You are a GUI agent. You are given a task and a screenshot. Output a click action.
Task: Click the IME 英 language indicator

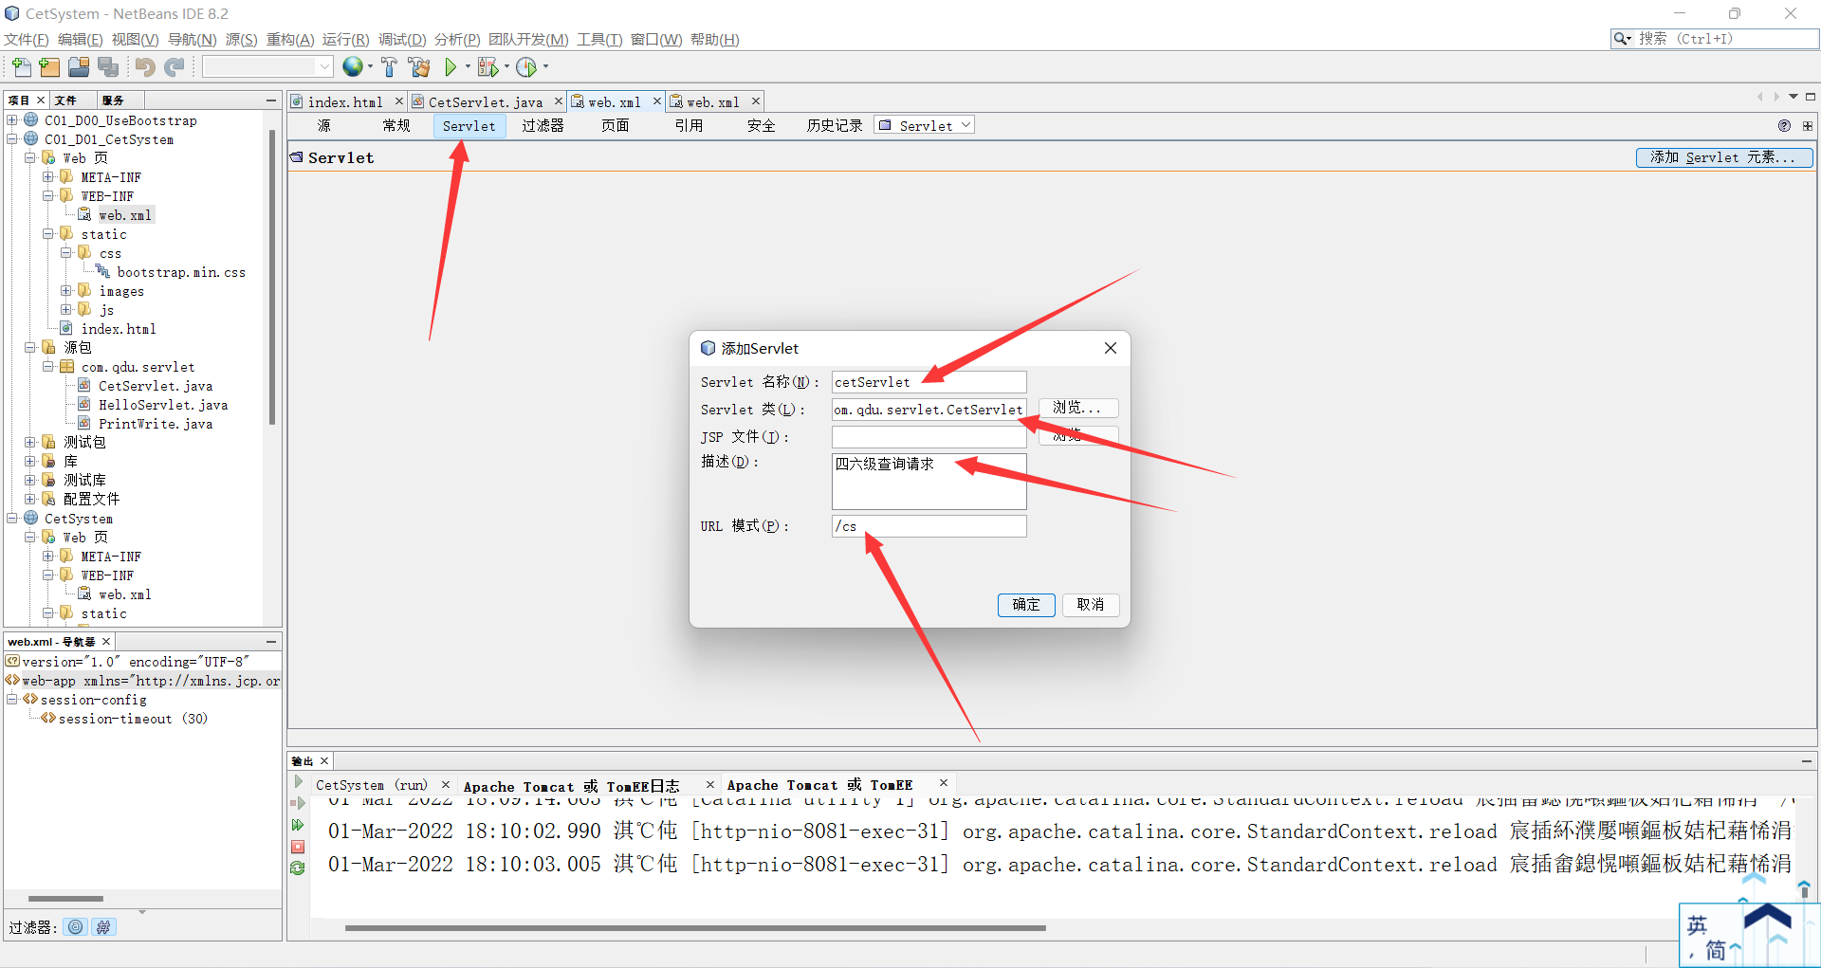point(1698,925)
